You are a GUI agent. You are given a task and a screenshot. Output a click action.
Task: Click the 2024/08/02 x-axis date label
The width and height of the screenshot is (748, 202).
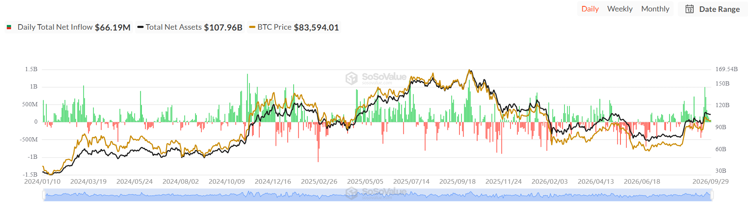click(181, 182)
